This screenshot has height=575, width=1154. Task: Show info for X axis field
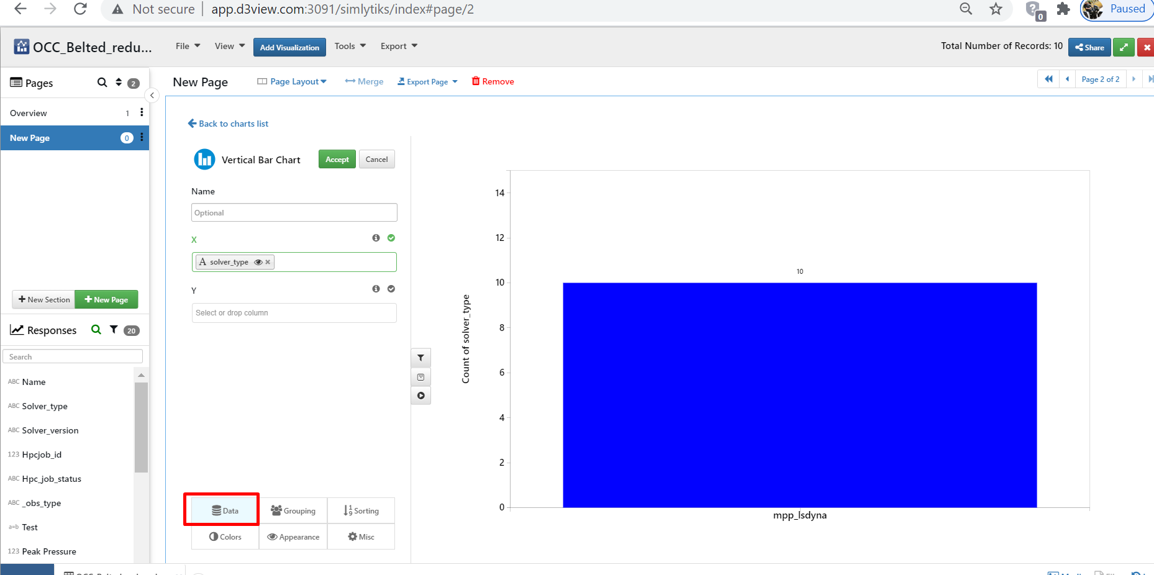[x=376, y=238]
